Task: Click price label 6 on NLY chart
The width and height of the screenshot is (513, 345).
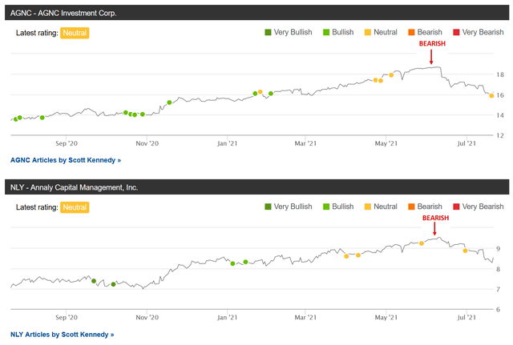Action: pos(499,310)
